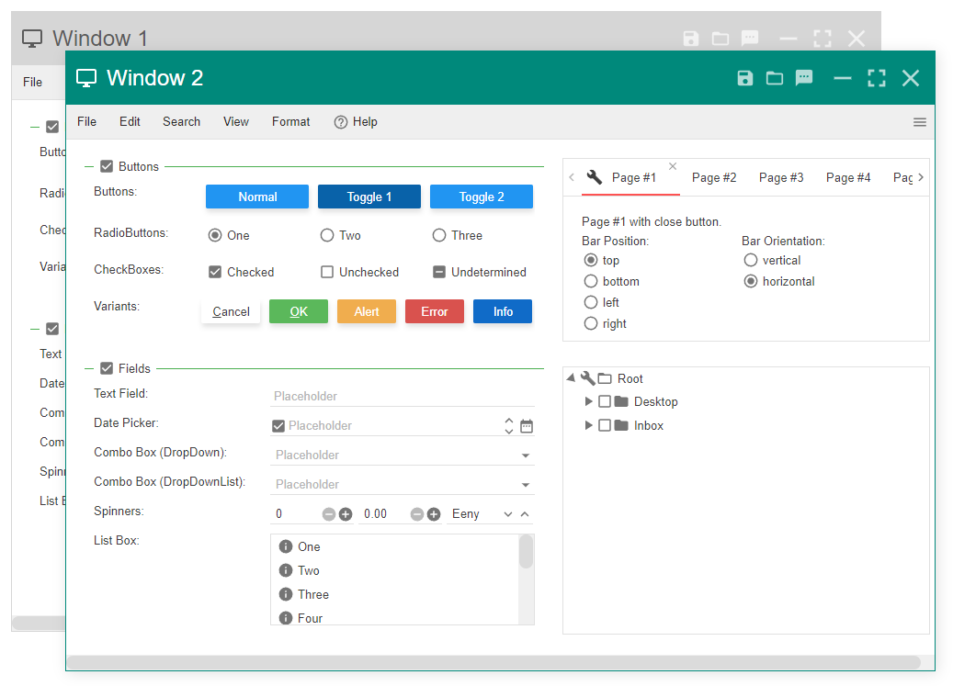
Task: Open the hamburger menu at right of menu bar
Action: pos(920,123)
